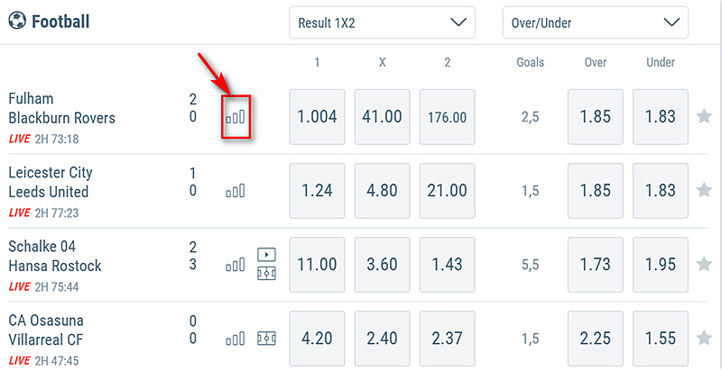Open statistics icon for CA Osasuna match
Screen dimensions: 722x370
[x=236, y=338]
